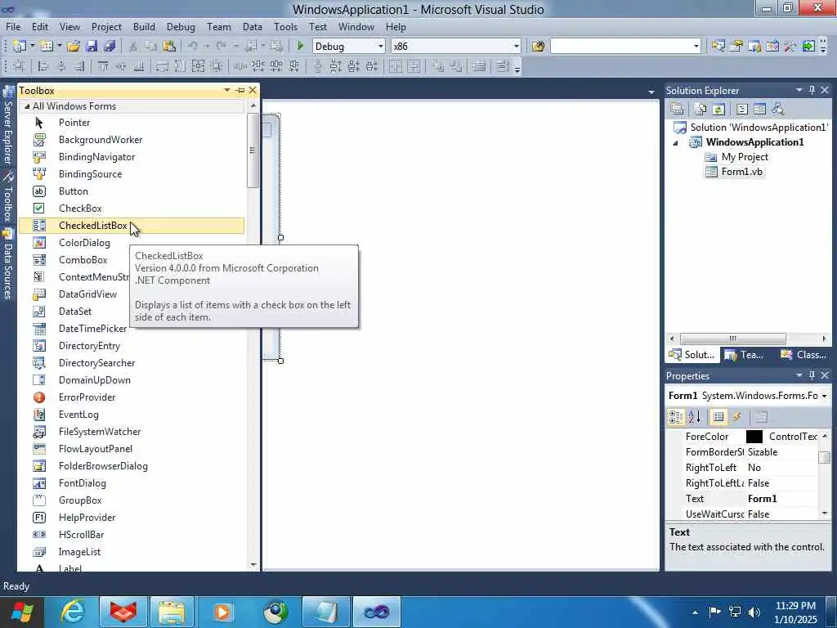Switch to the Class View tab
This screenshot has height=628, width=837.
(804, 355)
